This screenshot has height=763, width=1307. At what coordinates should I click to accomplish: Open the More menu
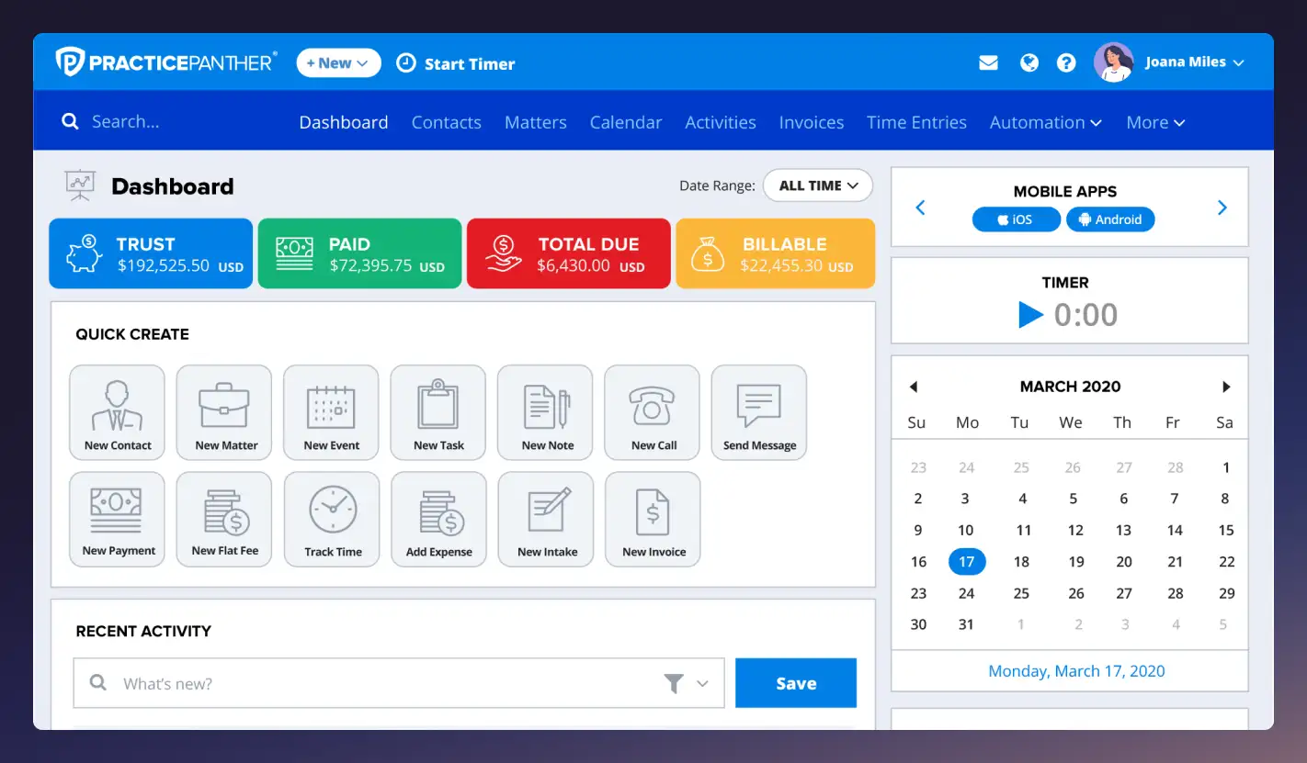coord(1154,121)
